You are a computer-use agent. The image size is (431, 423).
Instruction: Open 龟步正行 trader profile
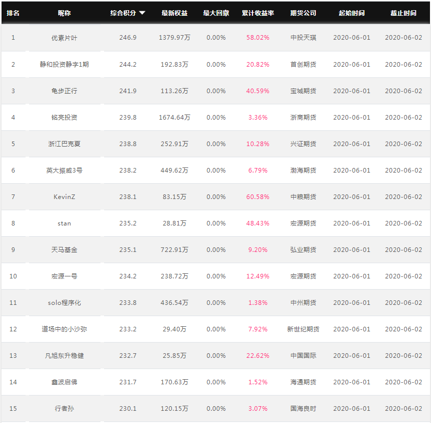click(x=64, y=91)
